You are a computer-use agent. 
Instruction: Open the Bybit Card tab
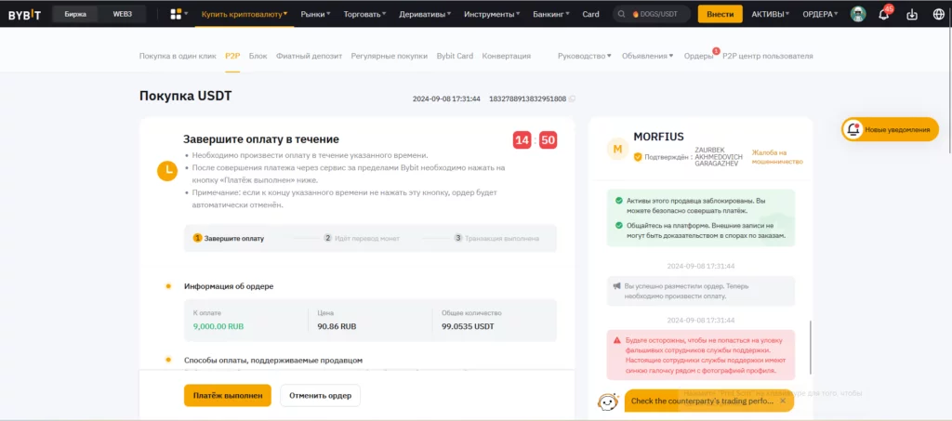point(455,56)
